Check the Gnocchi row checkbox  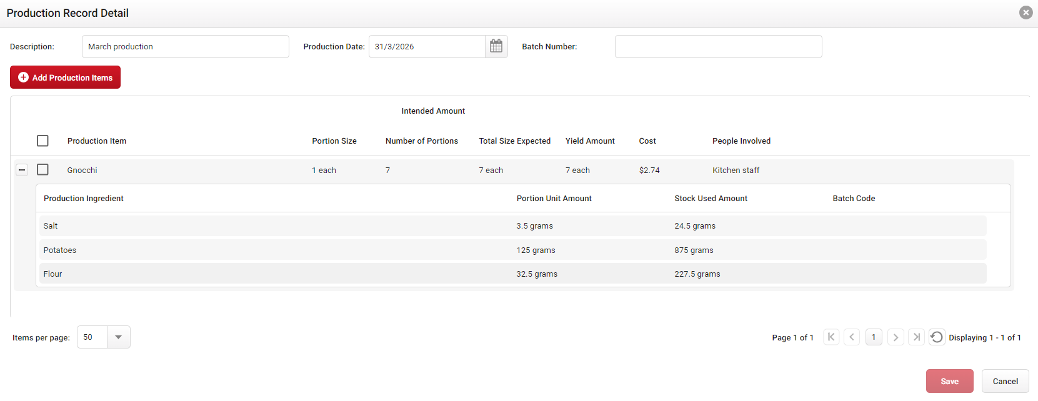[x=42, y=170]
